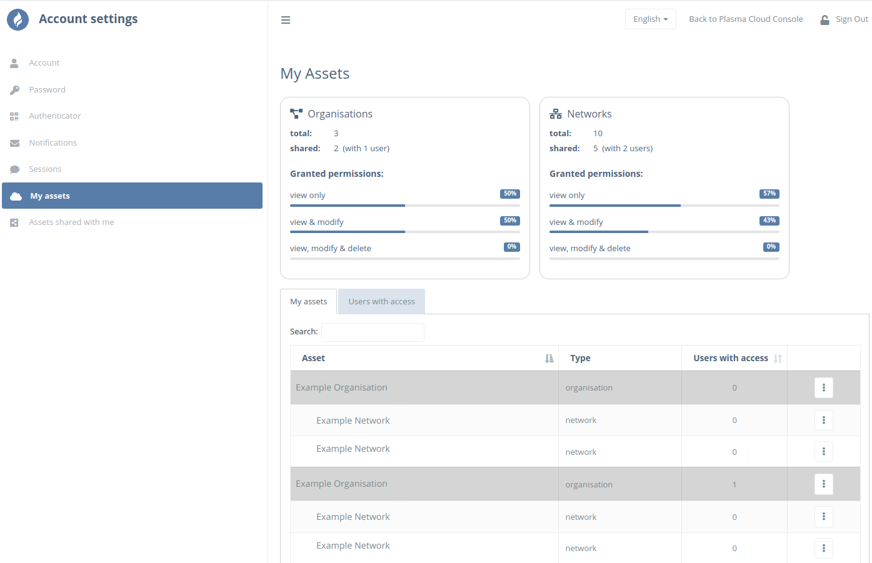Click the Password key icon
This screenshot has width=872, height=563.
[x=14, y=90]
